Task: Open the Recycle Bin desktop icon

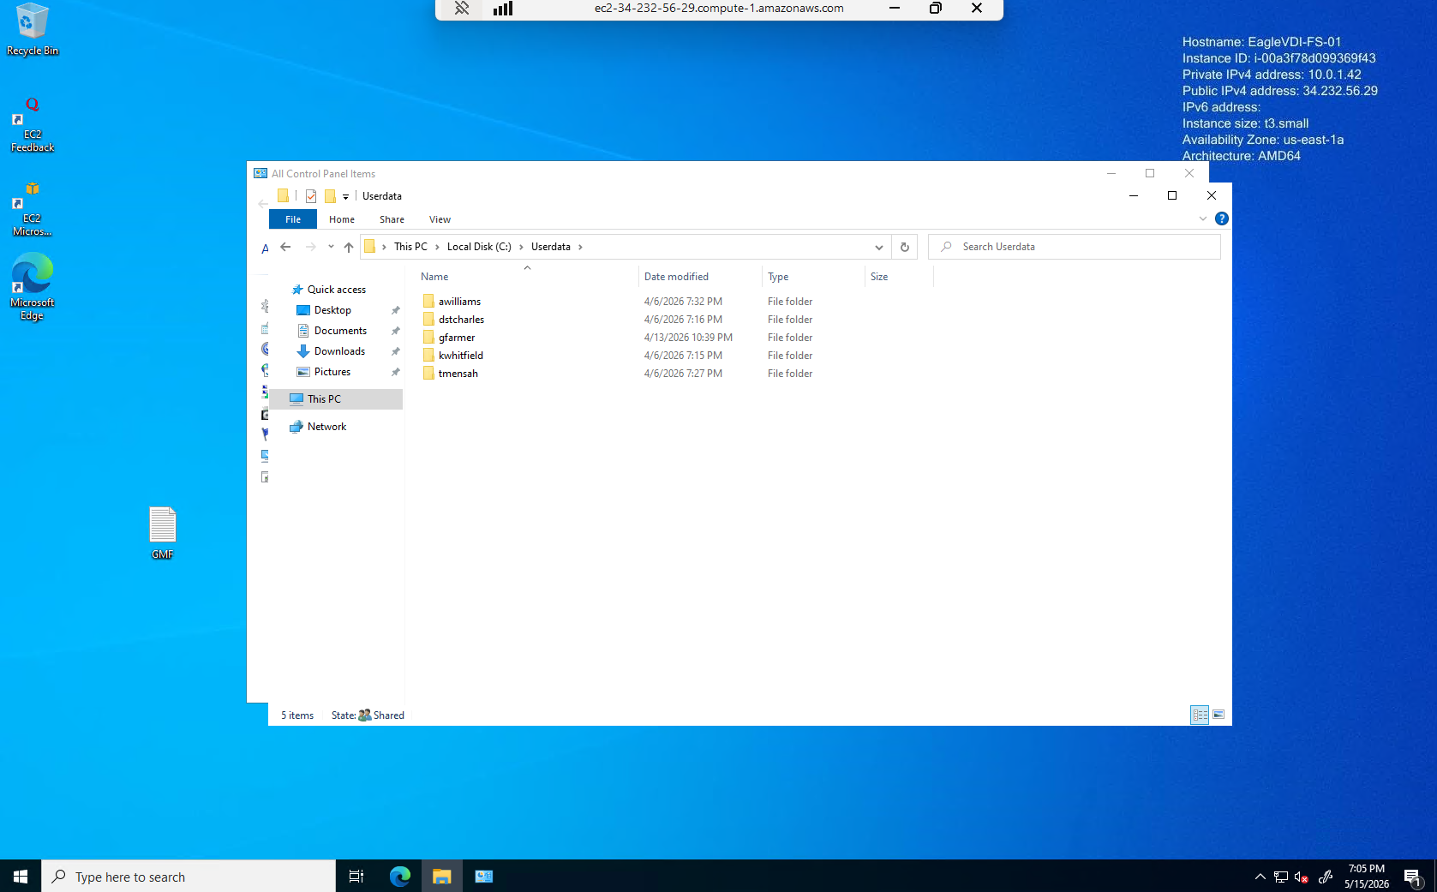Action: pos(33,29)
